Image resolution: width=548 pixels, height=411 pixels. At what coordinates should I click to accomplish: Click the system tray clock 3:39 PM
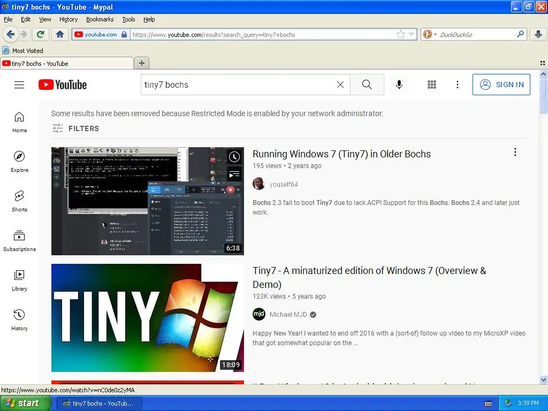528,403
